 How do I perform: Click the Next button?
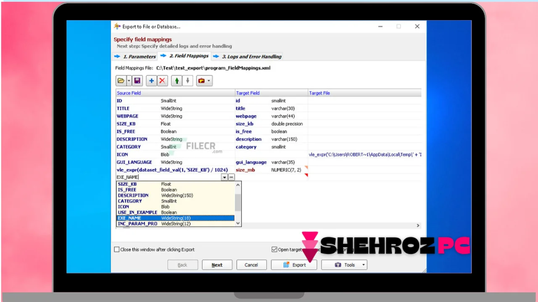click(217, 265)
